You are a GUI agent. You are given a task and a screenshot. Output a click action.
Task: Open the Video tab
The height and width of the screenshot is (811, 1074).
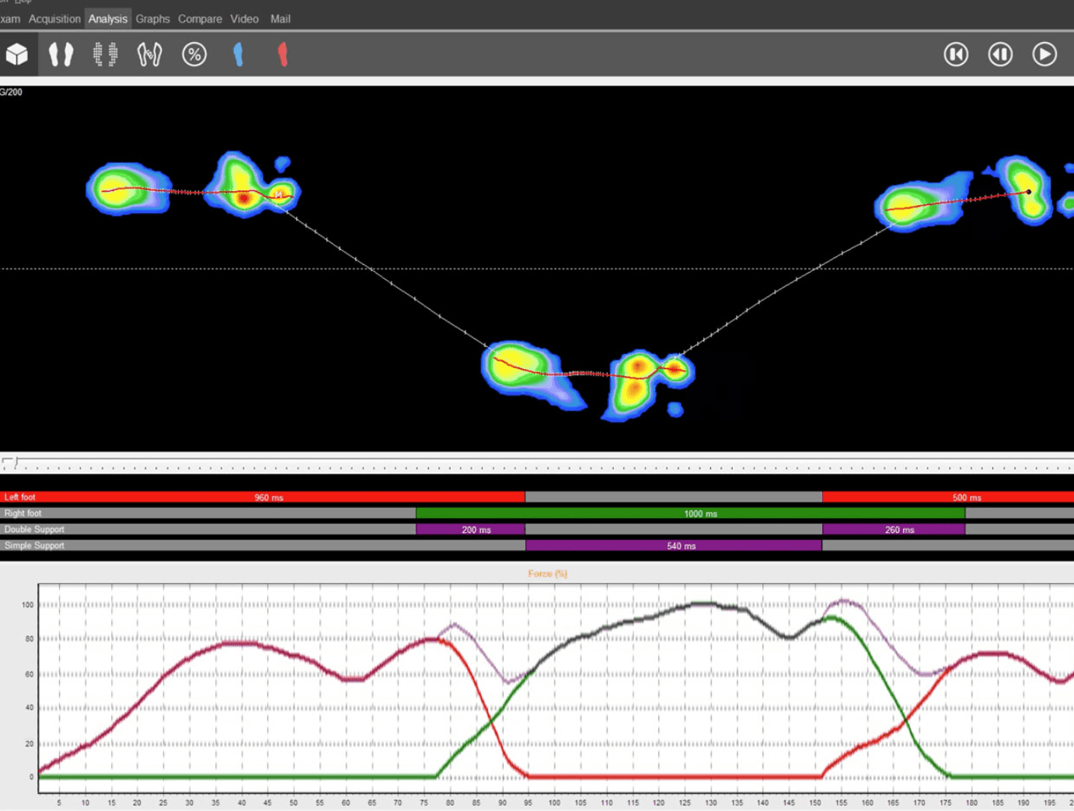coord(244,19)
